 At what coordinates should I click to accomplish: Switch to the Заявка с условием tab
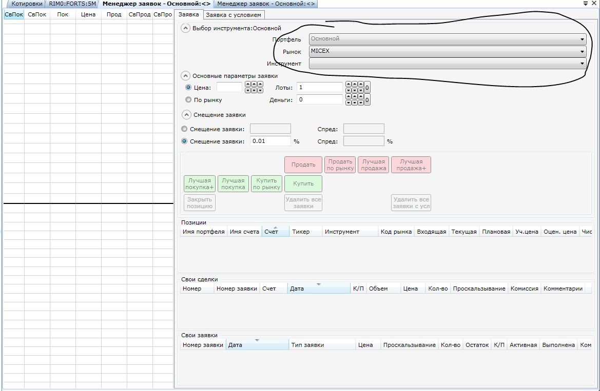234,15
